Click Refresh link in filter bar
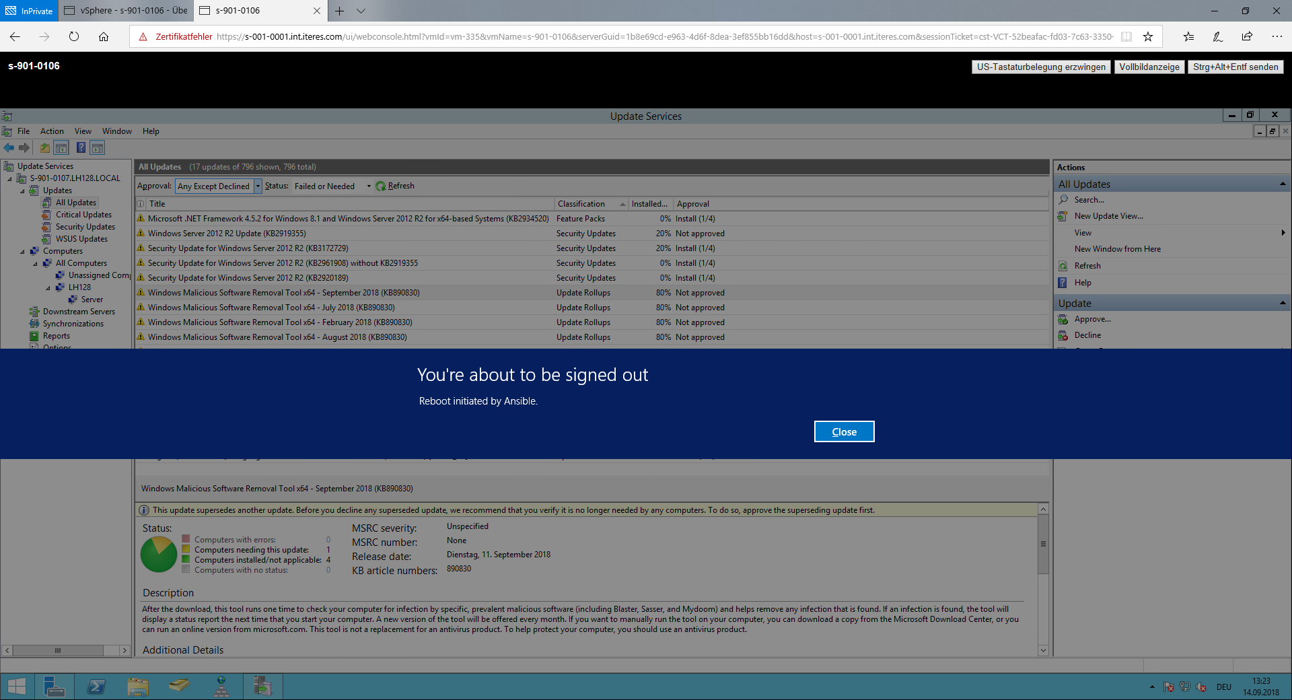The height and width of the screenshot is (700, 1292). (401, 186)
